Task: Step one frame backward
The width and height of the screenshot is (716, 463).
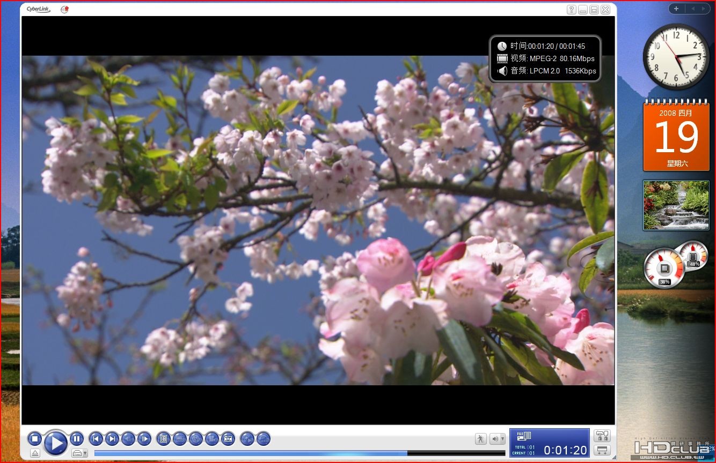Action: tap(128, 439)
